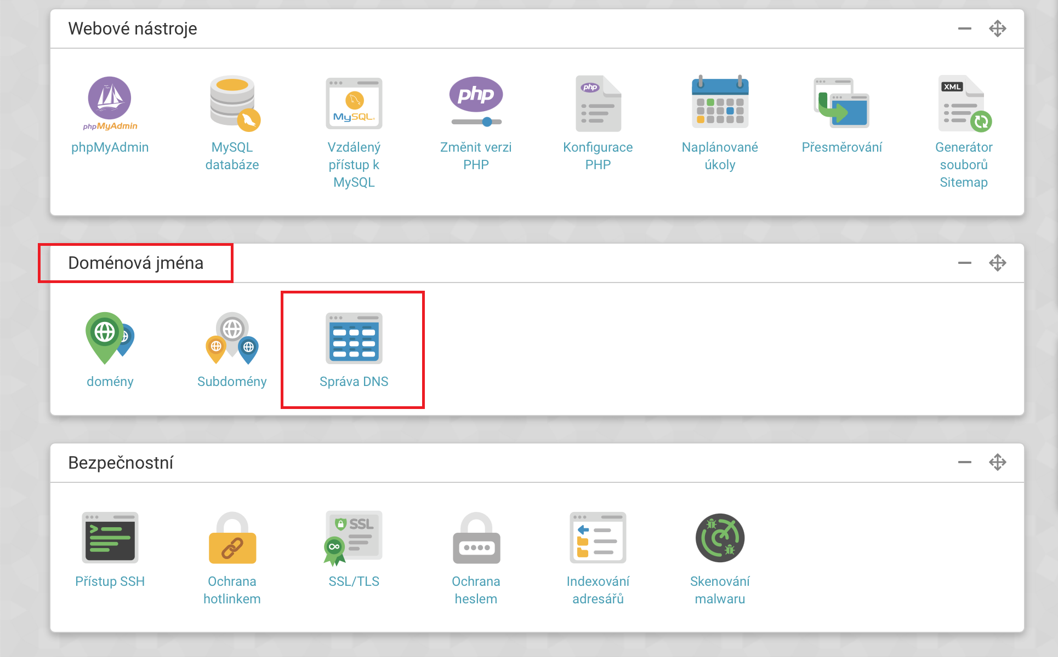Click the Doménová jména section heading
The image size is (1058, 657).
pos(136,263)
